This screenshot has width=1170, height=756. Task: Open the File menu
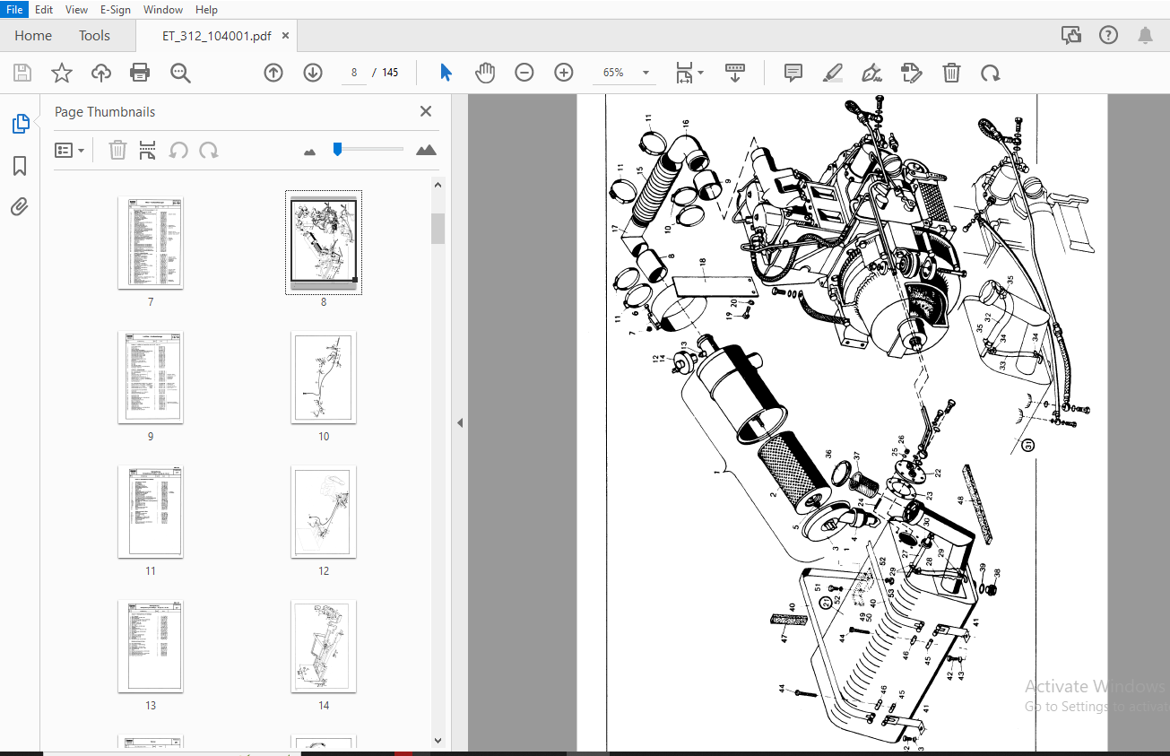click(15, 10)
